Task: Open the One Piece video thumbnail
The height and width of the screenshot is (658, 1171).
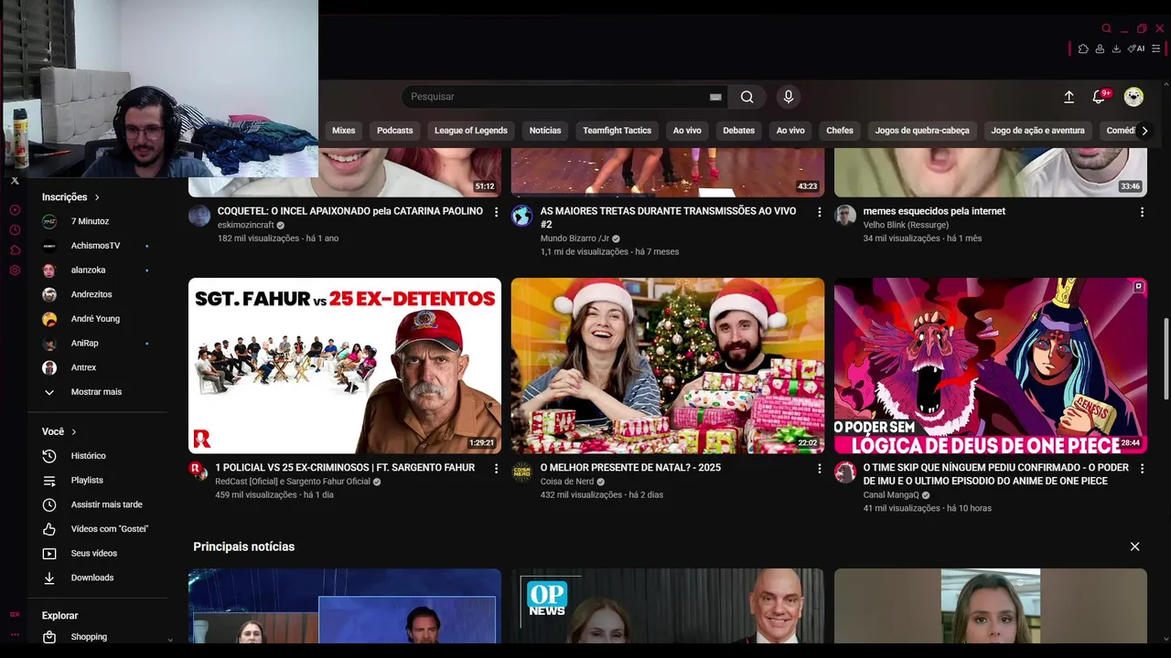Action: pyautogui.click(x=991, y=366)
